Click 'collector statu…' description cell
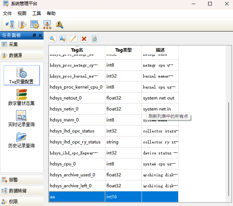 tap(160, 131)
